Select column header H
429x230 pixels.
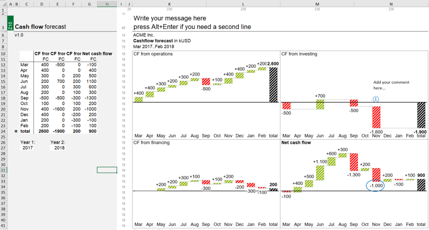107,4
